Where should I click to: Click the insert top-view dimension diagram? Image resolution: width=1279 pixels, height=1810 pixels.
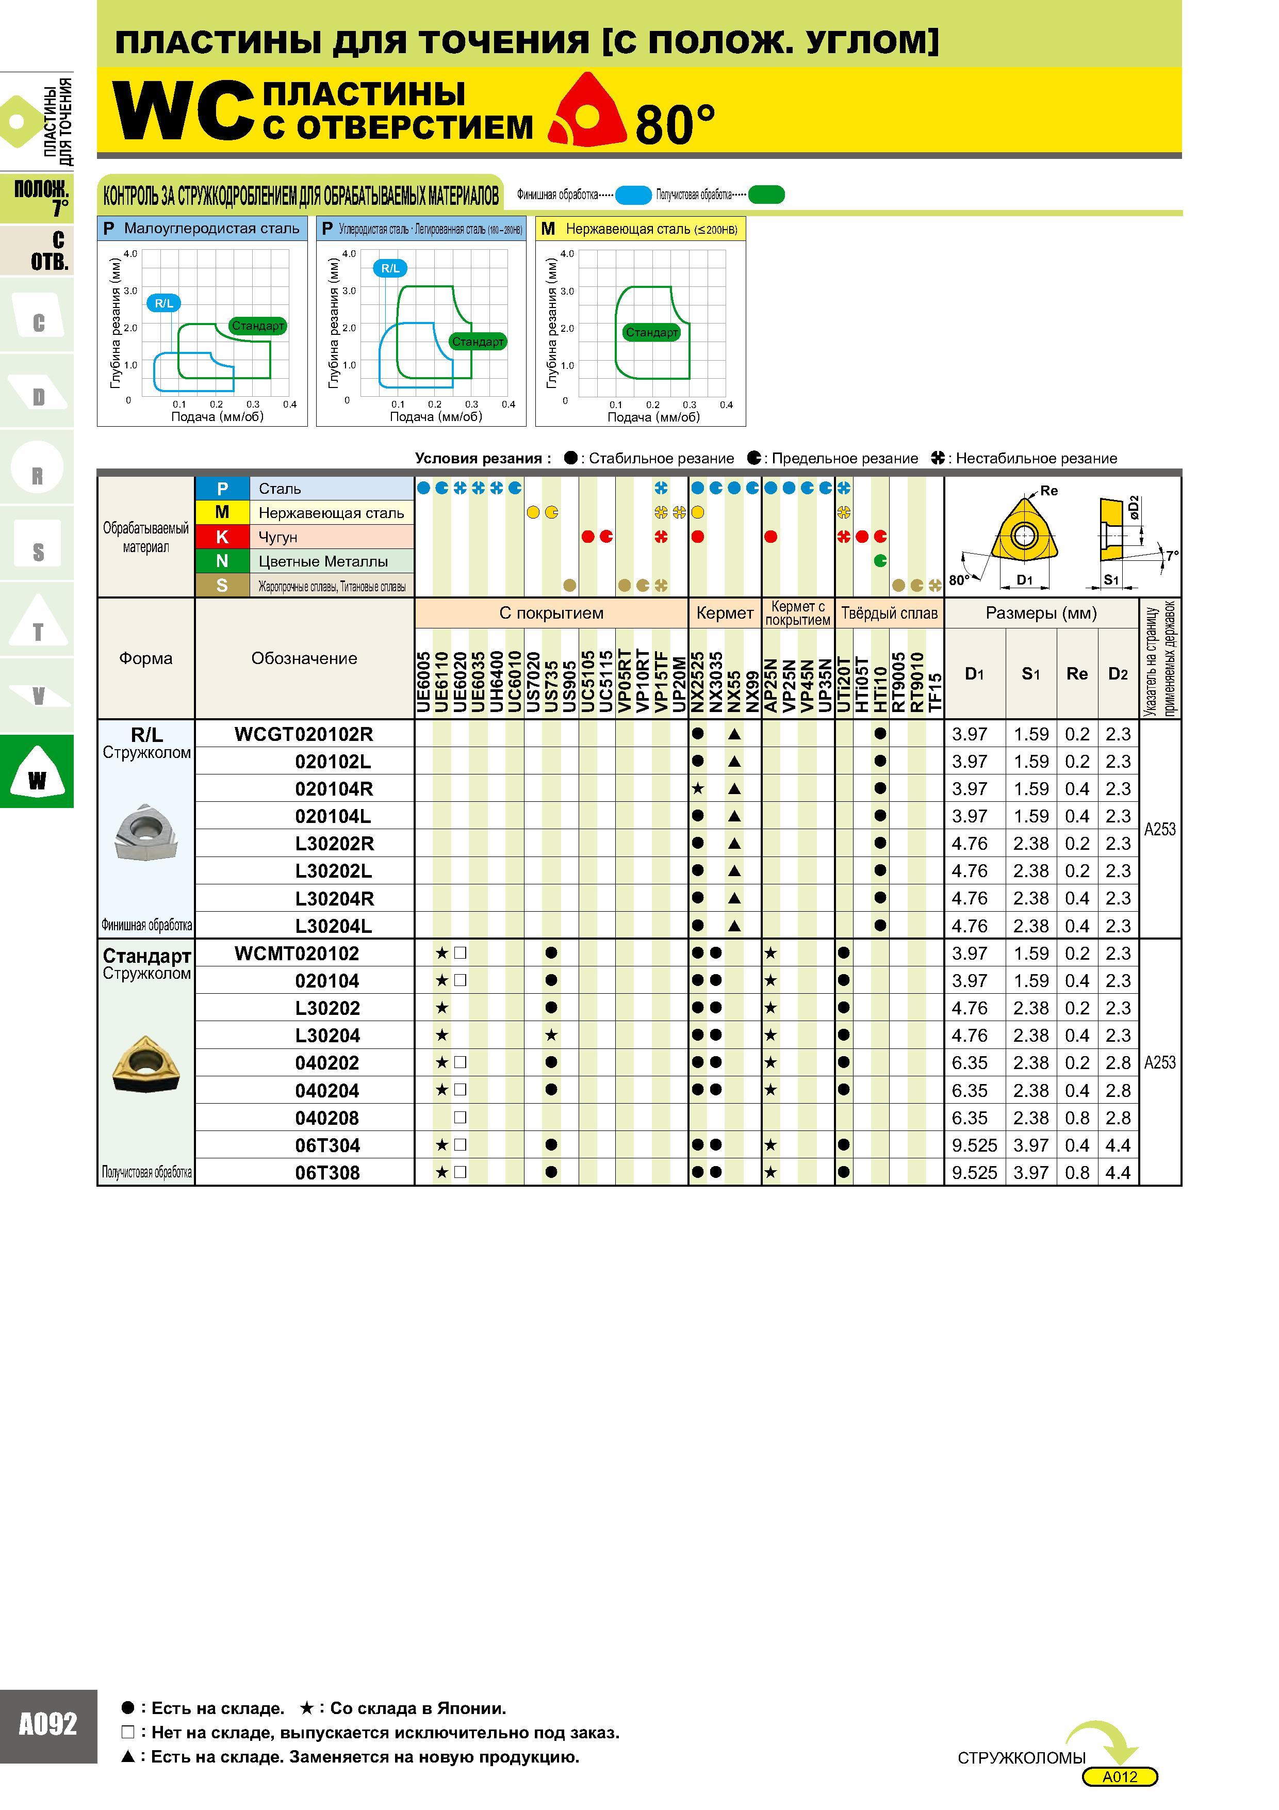coord(1024,537)
